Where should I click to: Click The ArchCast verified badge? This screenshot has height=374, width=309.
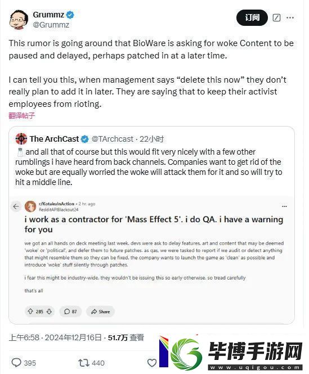point(84,139)
